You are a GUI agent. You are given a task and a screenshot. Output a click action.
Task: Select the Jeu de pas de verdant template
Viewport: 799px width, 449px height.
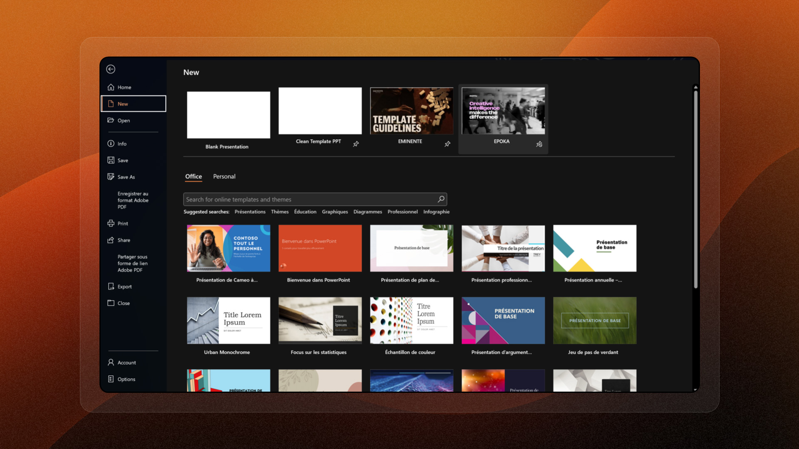coord(595,321)
